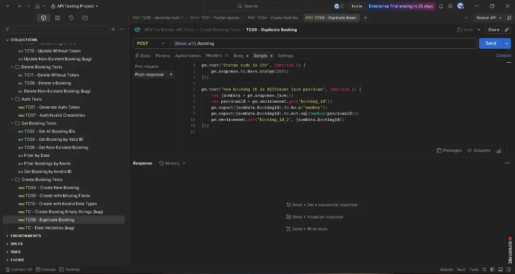Expand the SDKs section
This screenshot has width=515, height=274.
click(x=7, y=252)
